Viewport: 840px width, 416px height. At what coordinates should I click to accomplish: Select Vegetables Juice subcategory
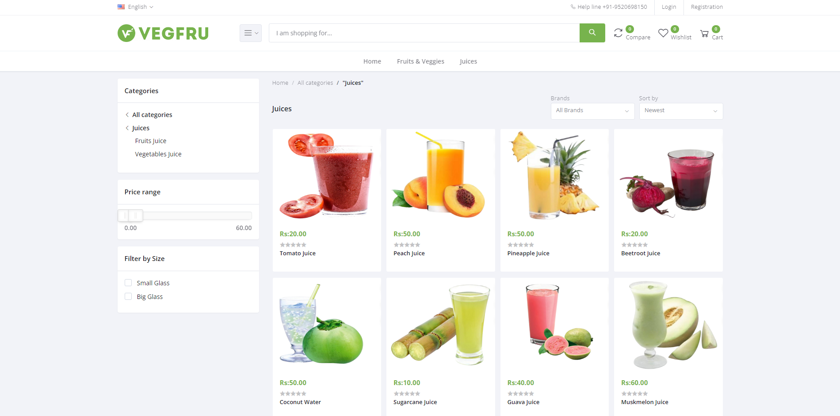point(158,154)
